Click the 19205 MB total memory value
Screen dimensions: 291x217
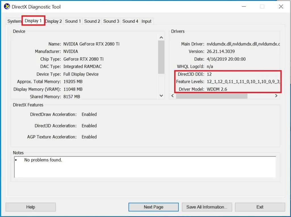pyautogui.click(x=73, y=82)
